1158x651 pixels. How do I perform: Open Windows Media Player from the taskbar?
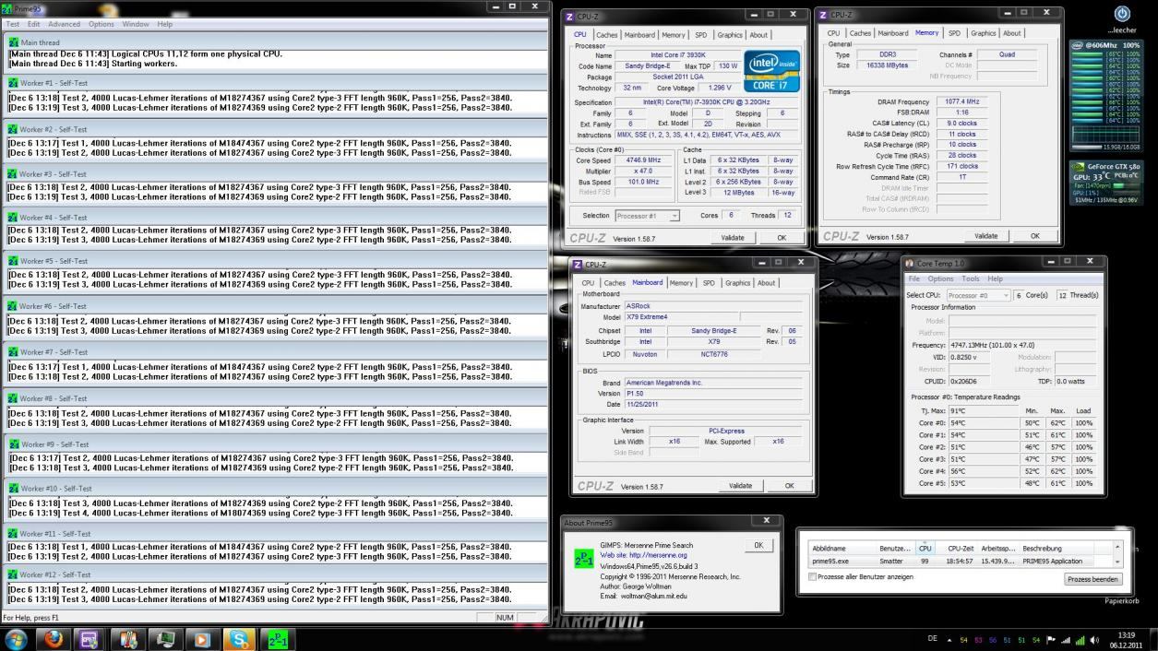(203, 638)
